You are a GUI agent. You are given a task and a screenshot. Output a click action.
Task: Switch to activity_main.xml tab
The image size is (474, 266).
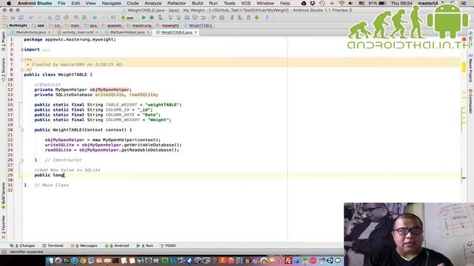[78, 32]
